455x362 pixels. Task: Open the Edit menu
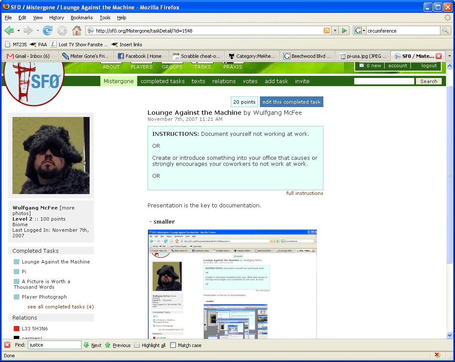22,18
